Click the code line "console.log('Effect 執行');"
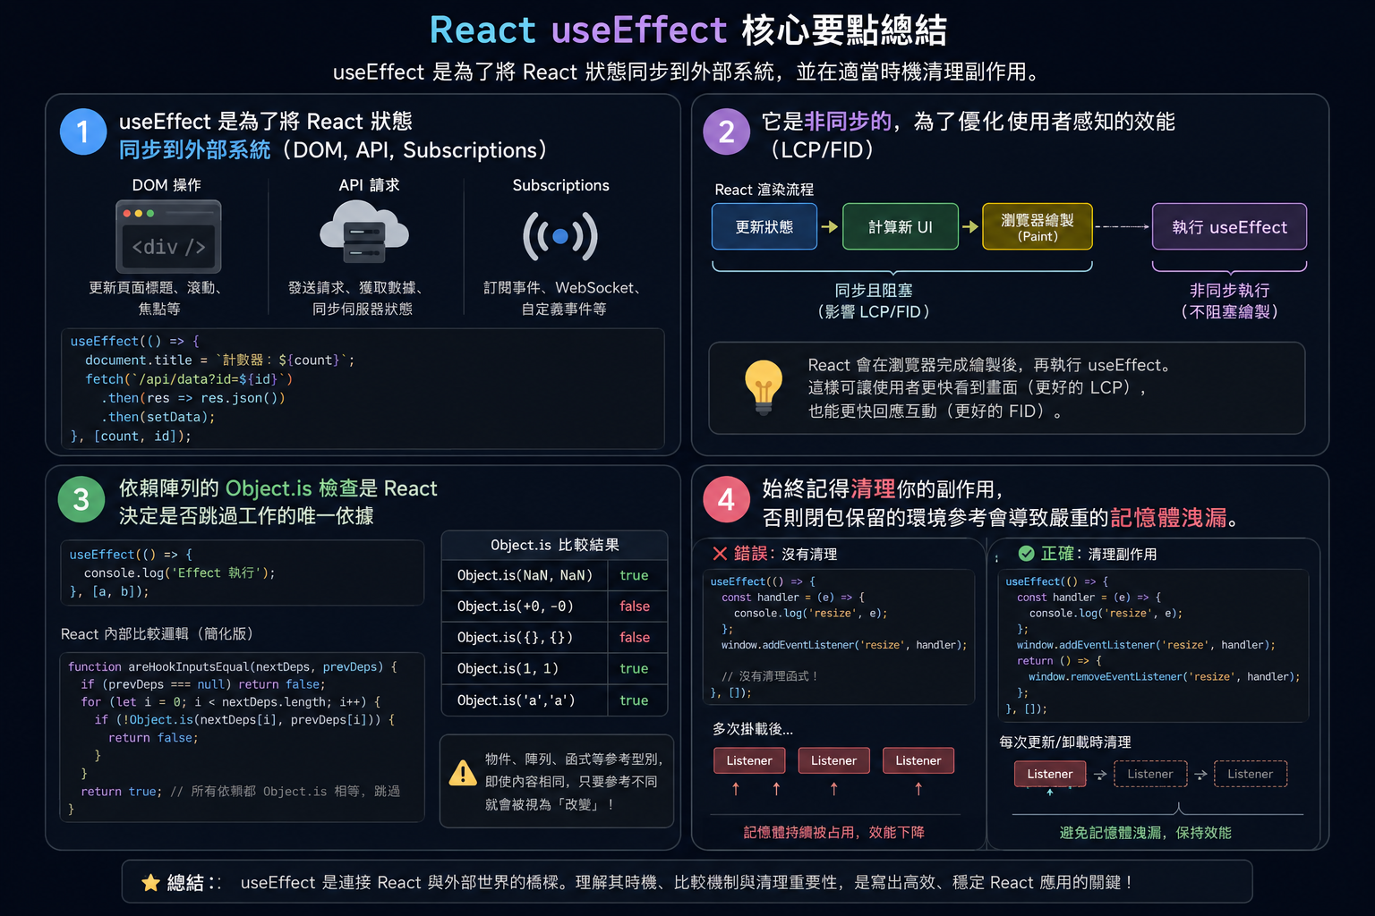 (x=180, y=573)
